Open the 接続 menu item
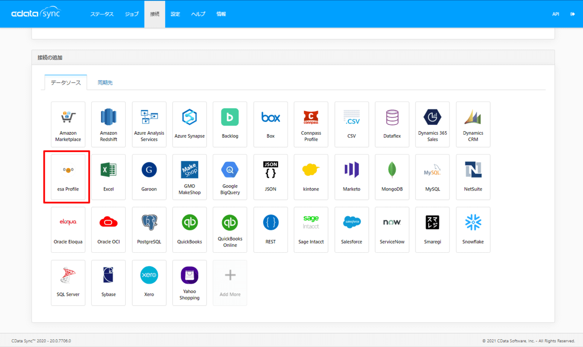The image size is (583, 347). pyautogui.click(x=154, y=14)
